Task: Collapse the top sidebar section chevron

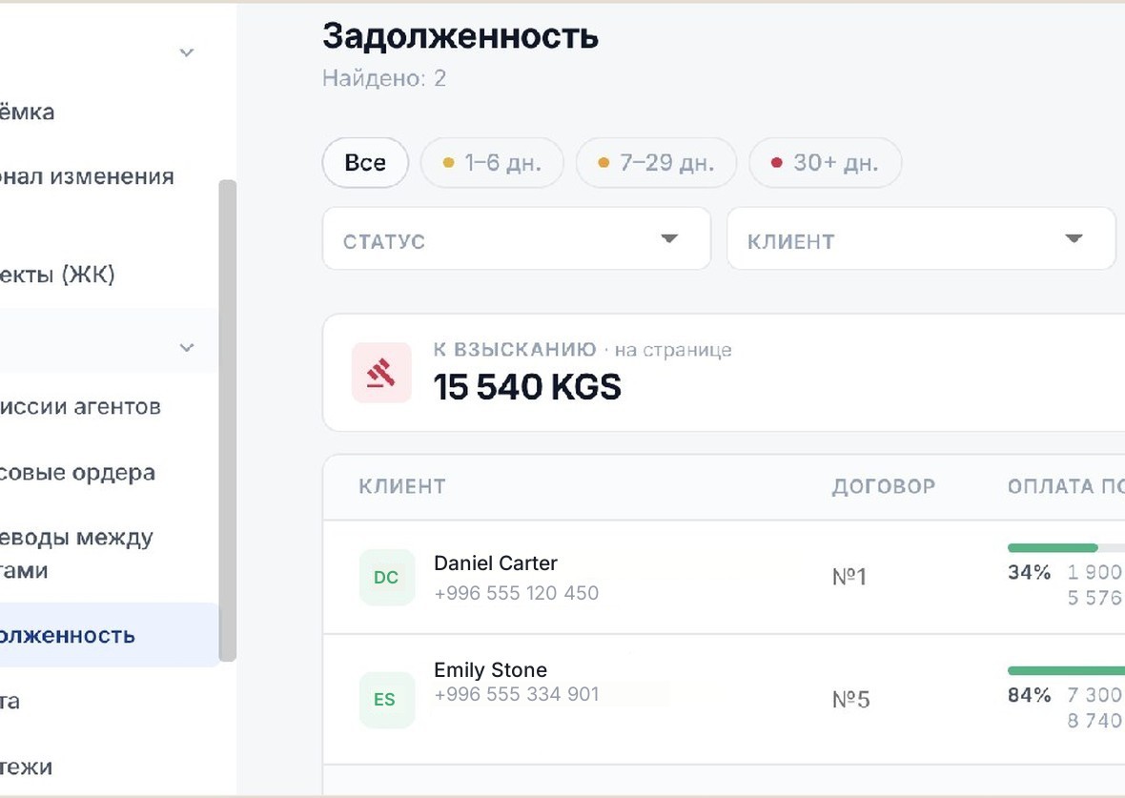Action: pyautogui.click(x=187, y=52)
